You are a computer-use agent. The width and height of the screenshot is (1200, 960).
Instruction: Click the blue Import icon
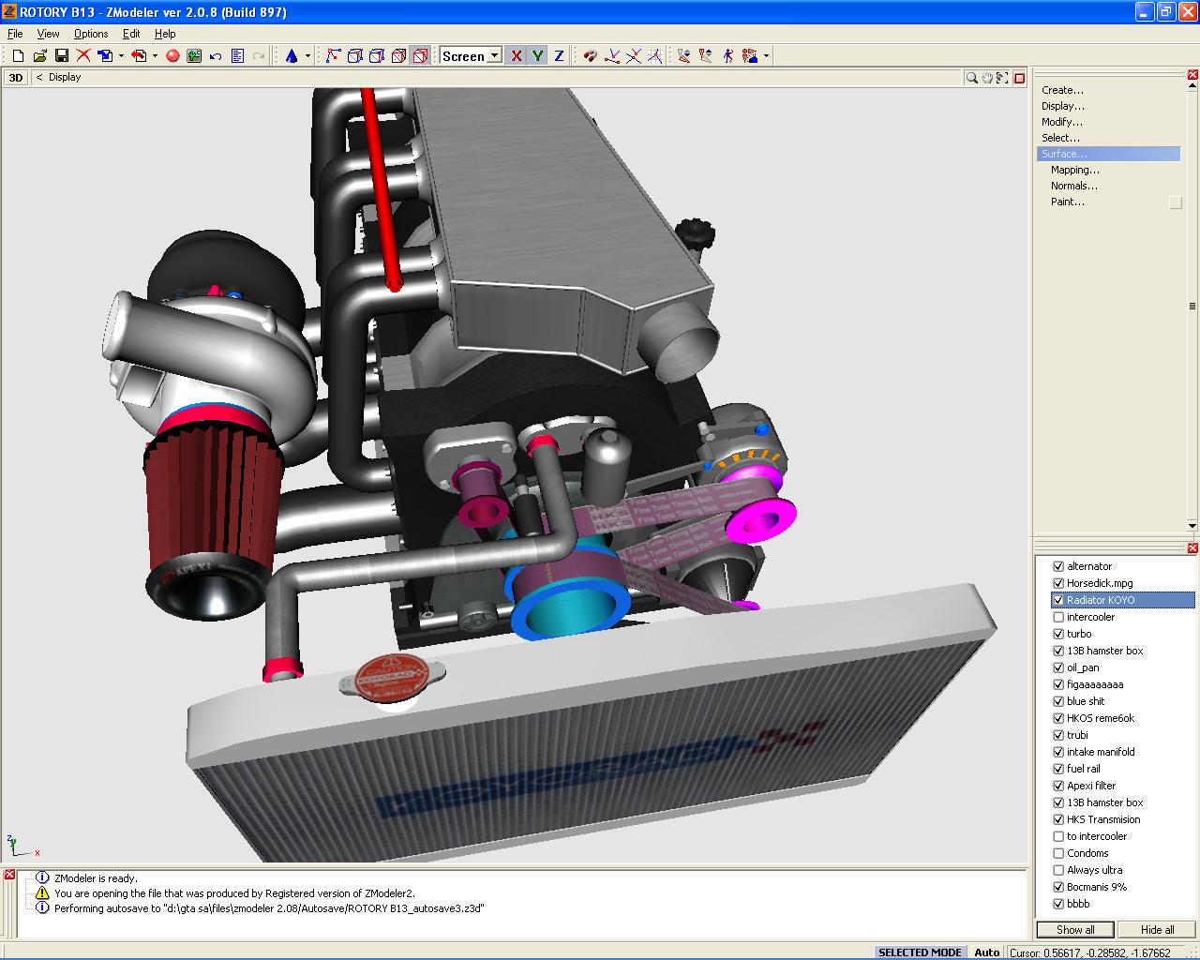105,56
